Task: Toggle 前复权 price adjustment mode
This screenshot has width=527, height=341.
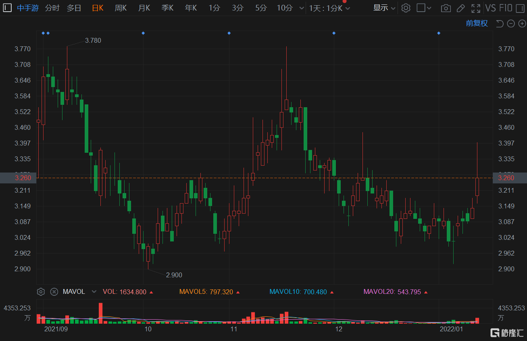Action: point(477,23)
